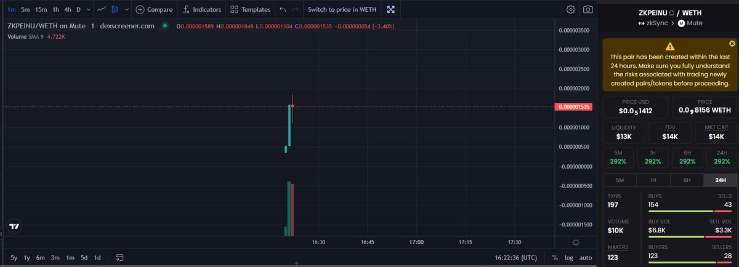Open time axis settings gear icon
This screenshot has height=267, width=739.
click(575, 242)
